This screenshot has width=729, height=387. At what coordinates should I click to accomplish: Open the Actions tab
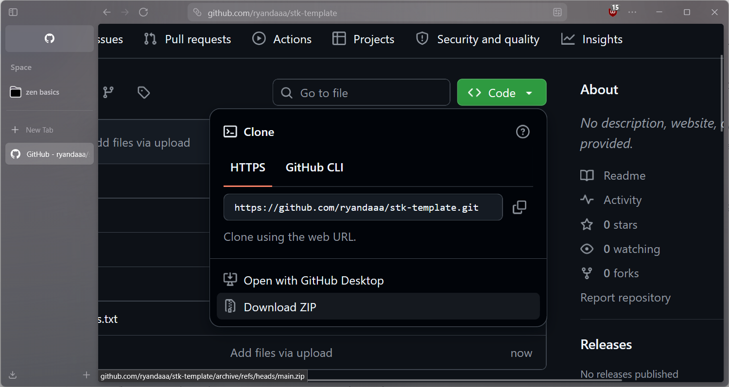(x=282, y=39)
